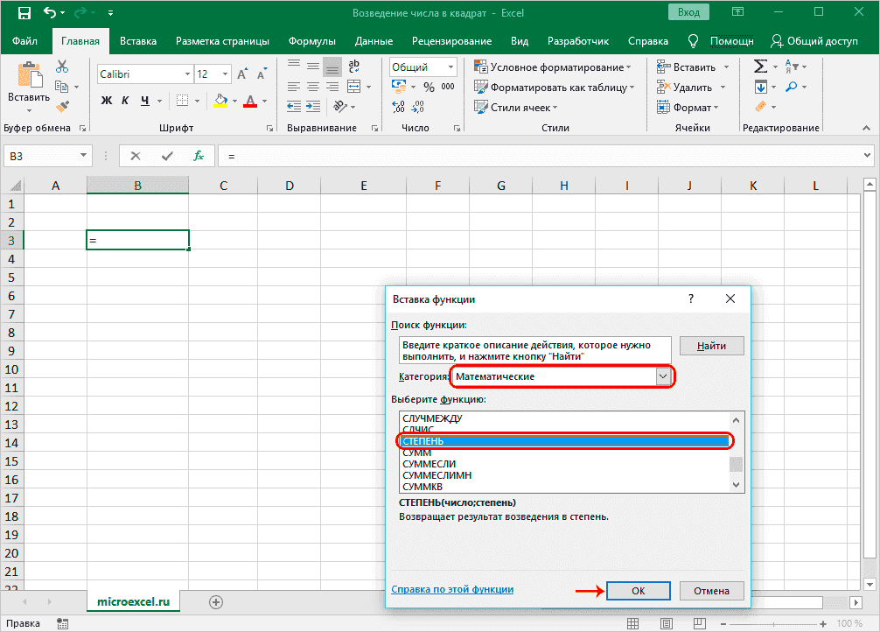
Task: Click the Insert Function fx icon
Action: point(199,156)
